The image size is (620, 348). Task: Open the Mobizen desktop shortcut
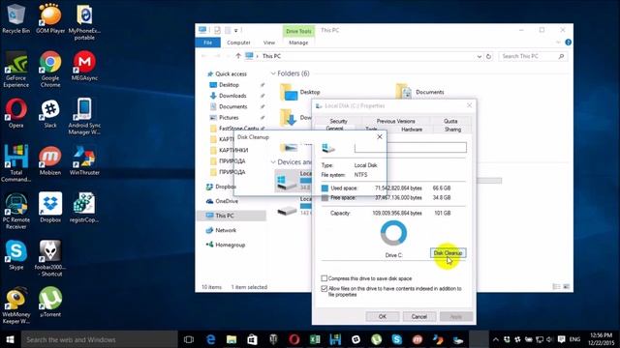(x=50, y=160)
